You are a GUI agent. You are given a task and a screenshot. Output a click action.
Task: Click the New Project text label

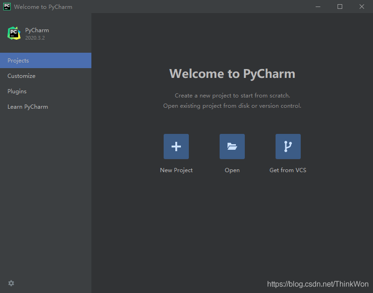176,170
